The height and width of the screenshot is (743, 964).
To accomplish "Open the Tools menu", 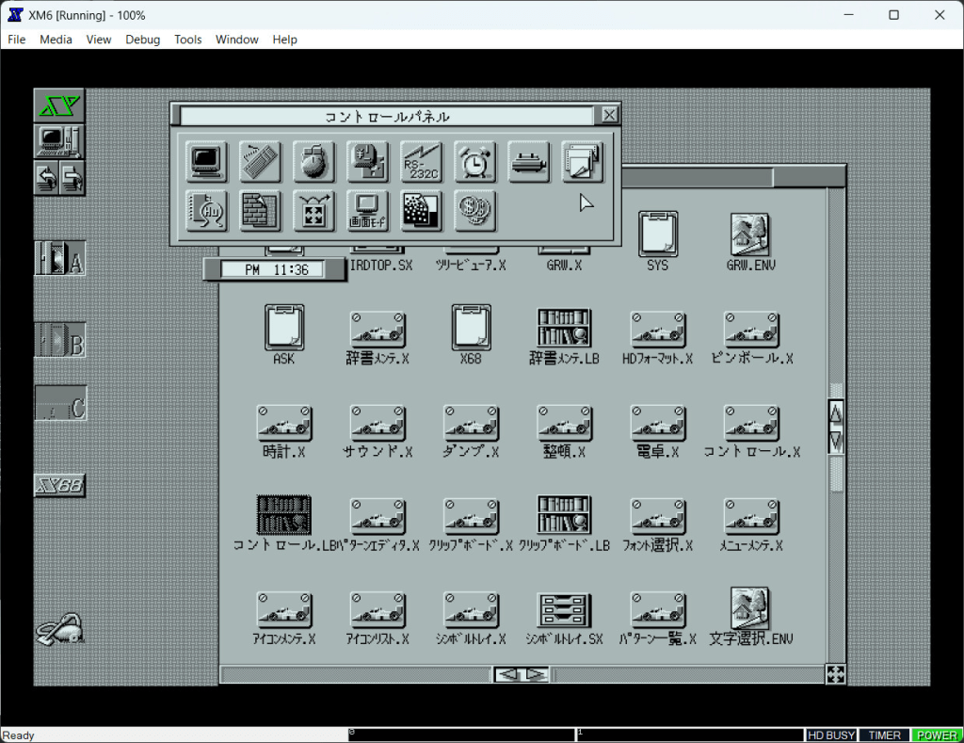I will pos(187,40).
